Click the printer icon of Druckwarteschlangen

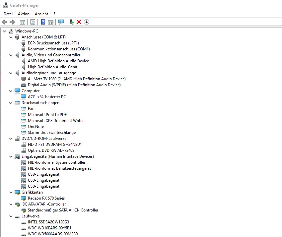(17, 103)
